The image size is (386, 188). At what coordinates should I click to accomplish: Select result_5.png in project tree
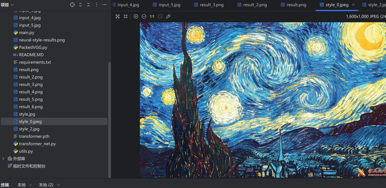tap(31, 99)
